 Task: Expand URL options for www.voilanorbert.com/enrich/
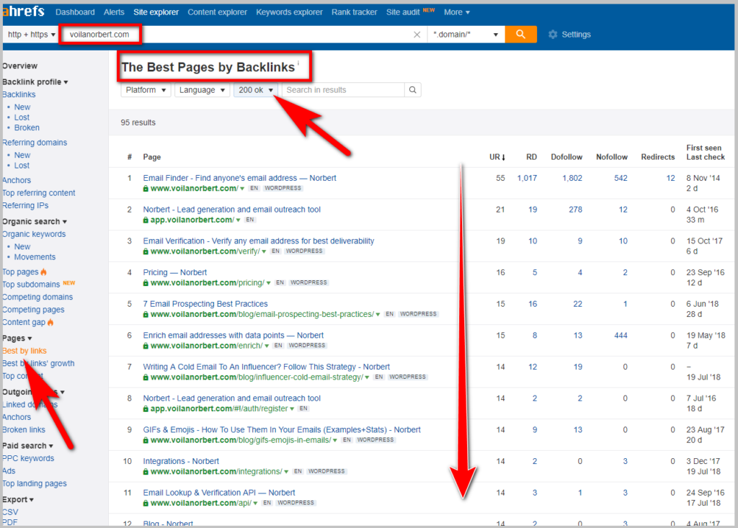point(267,346)
